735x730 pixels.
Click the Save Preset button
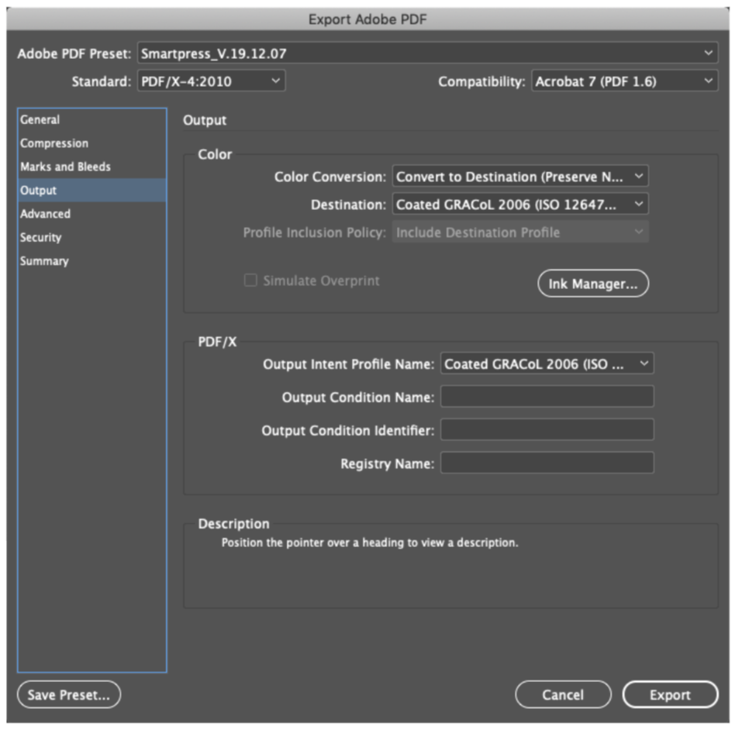[69, 694]
